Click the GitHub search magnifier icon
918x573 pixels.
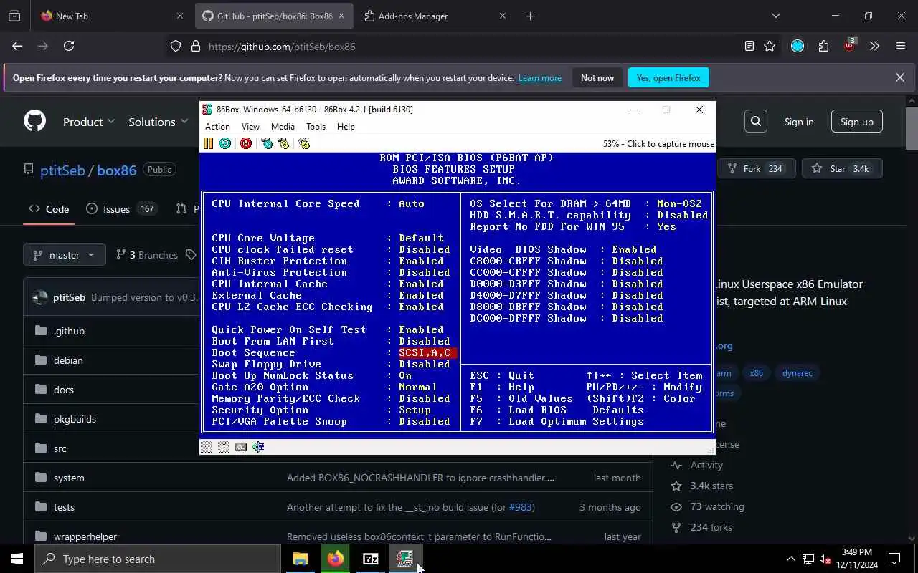click(756, 122)
